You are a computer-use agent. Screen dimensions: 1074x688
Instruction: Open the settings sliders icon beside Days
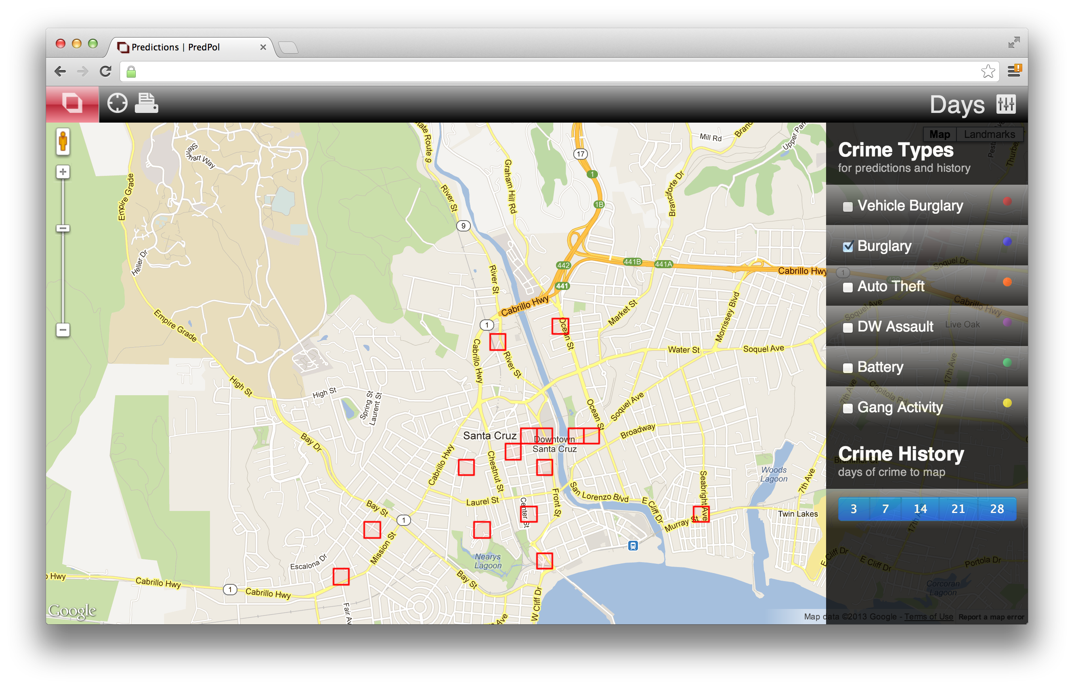(x=1005, y=104)
